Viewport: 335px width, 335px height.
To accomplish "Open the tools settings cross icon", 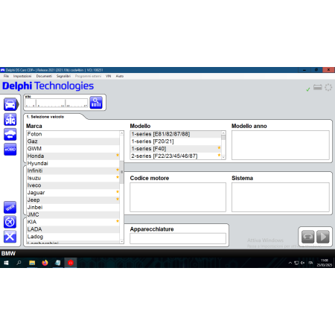I will [x=10, y=237].
